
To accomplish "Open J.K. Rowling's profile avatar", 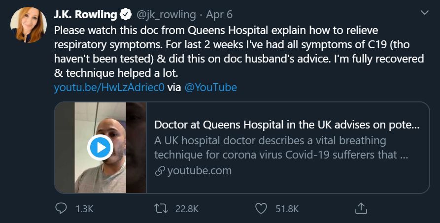I will point(28,25).
